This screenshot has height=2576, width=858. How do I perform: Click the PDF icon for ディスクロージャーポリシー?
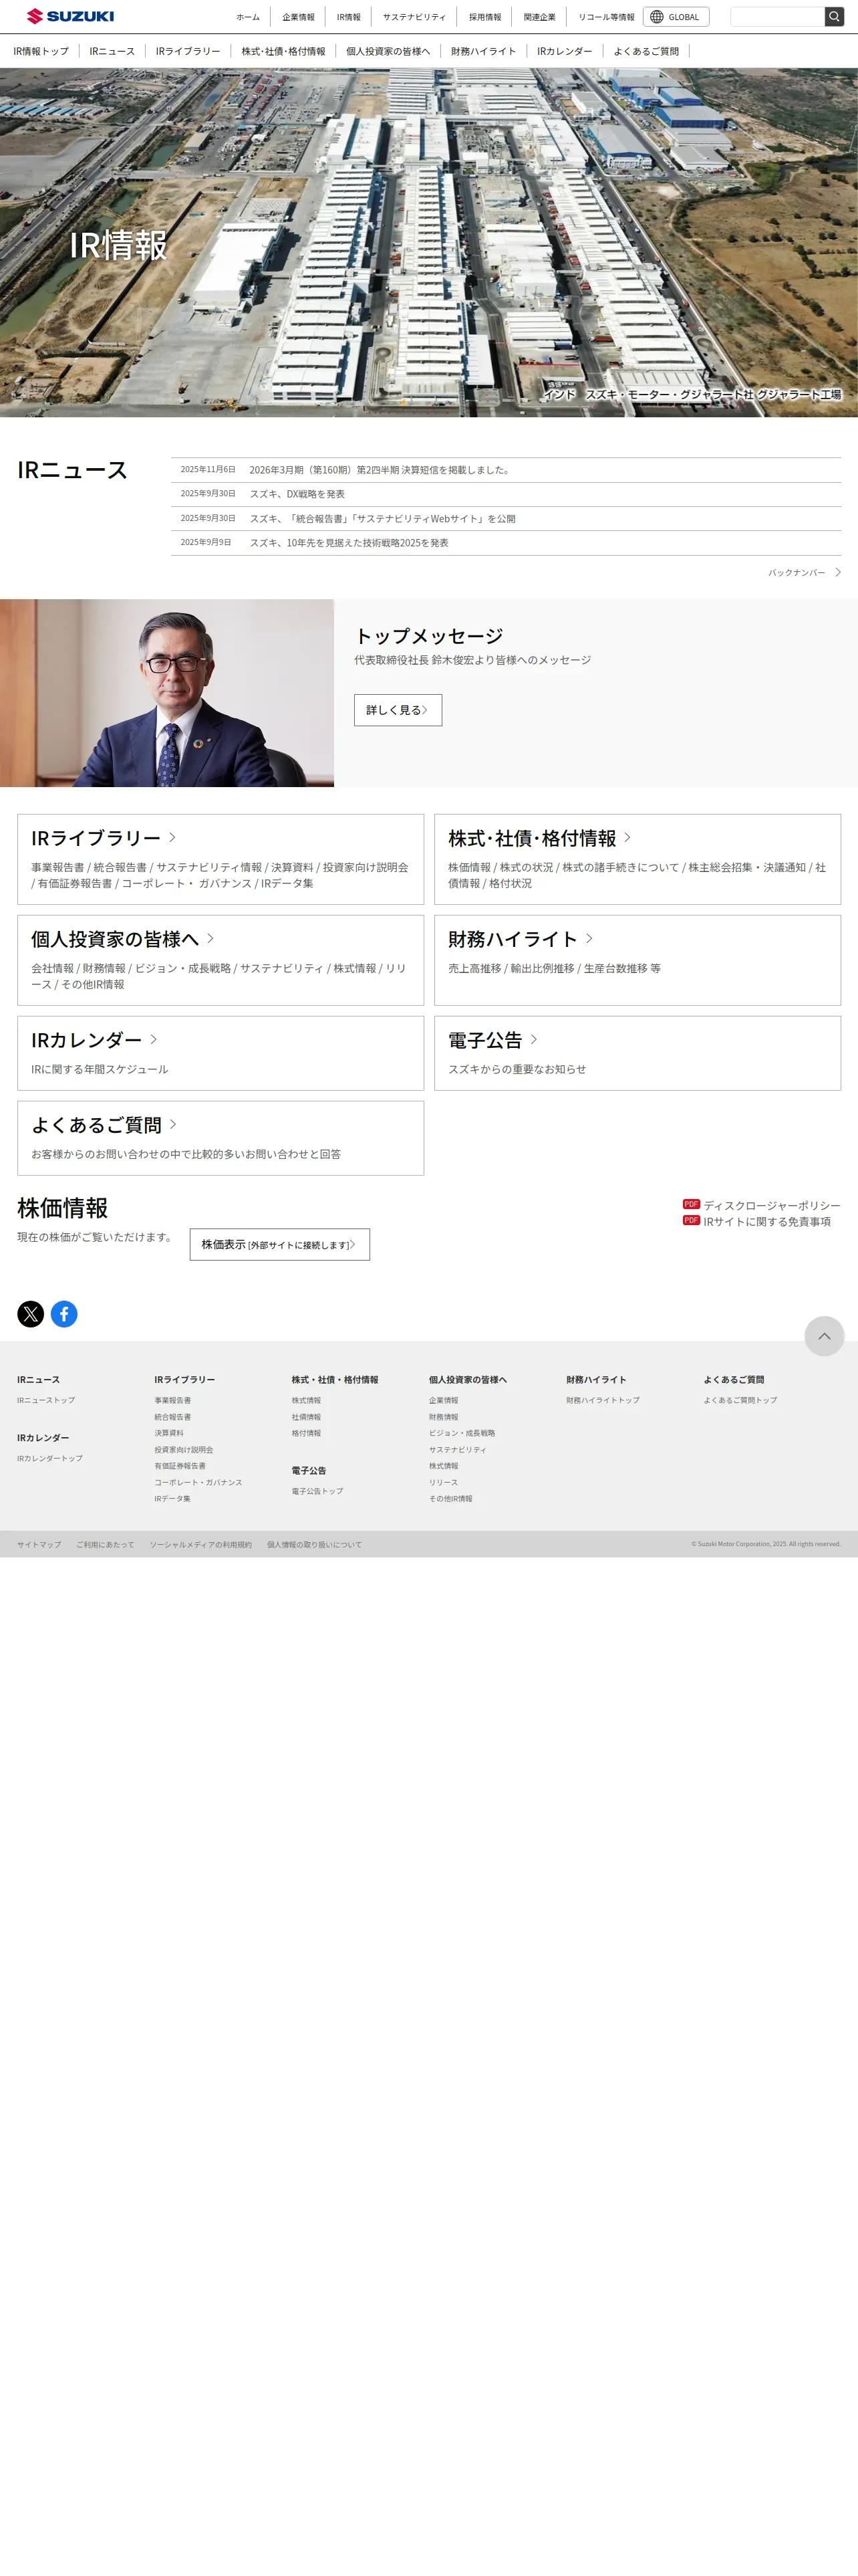[691, 1204]
